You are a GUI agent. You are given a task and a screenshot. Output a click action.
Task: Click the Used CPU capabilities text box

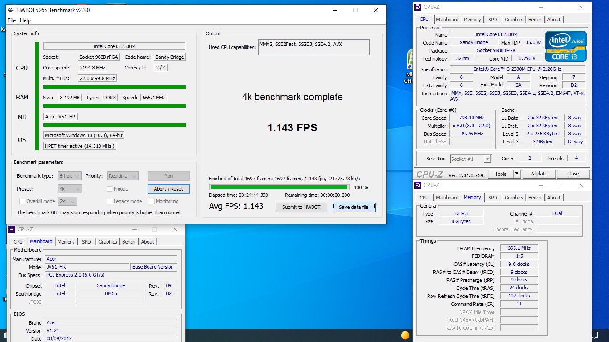[314, 47]
